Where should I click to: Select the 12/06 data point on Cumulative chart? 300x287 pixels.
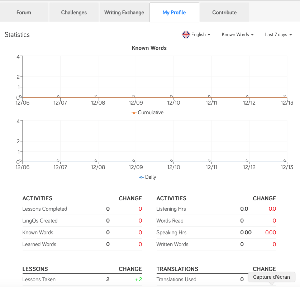point(20,96)
